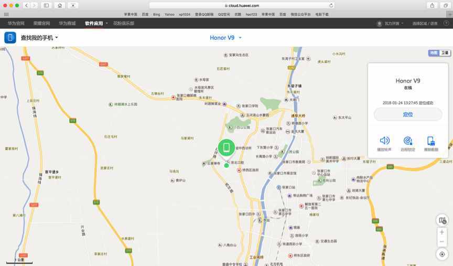Image resolution: width=453 pixels, height=266 pixels.
Task: Open the xp1024 bookmark
Action: tap(185, 14)
